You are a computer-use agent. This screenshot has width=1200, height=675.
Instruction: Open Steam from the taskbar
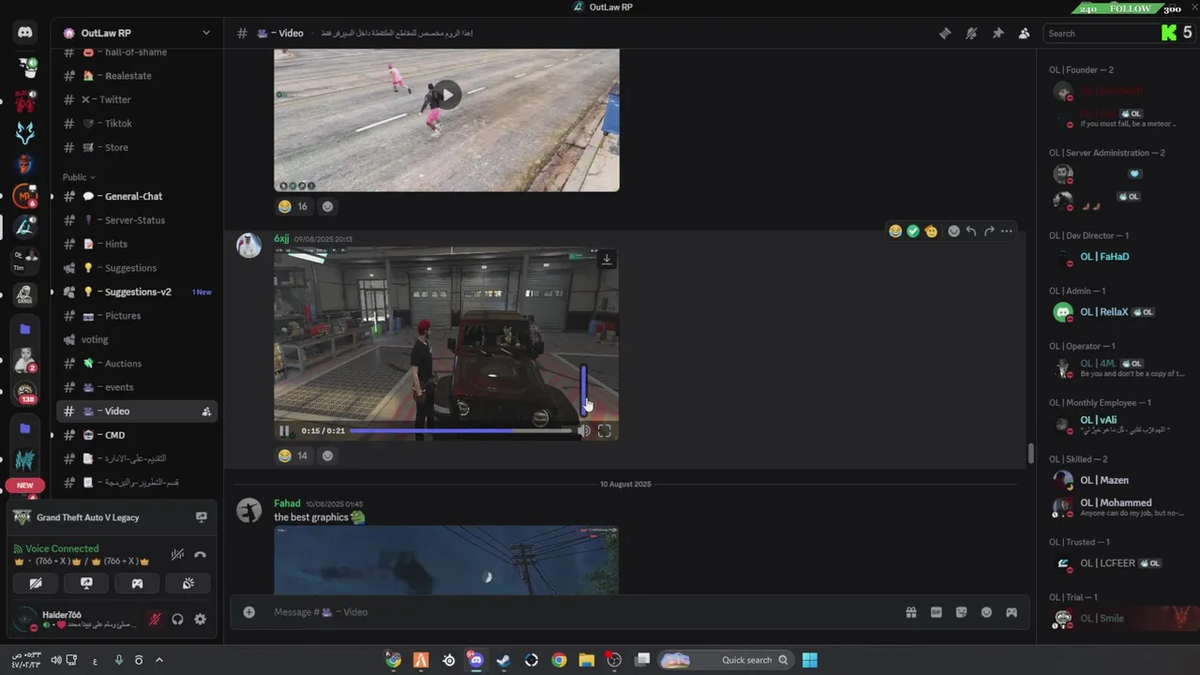503,660
